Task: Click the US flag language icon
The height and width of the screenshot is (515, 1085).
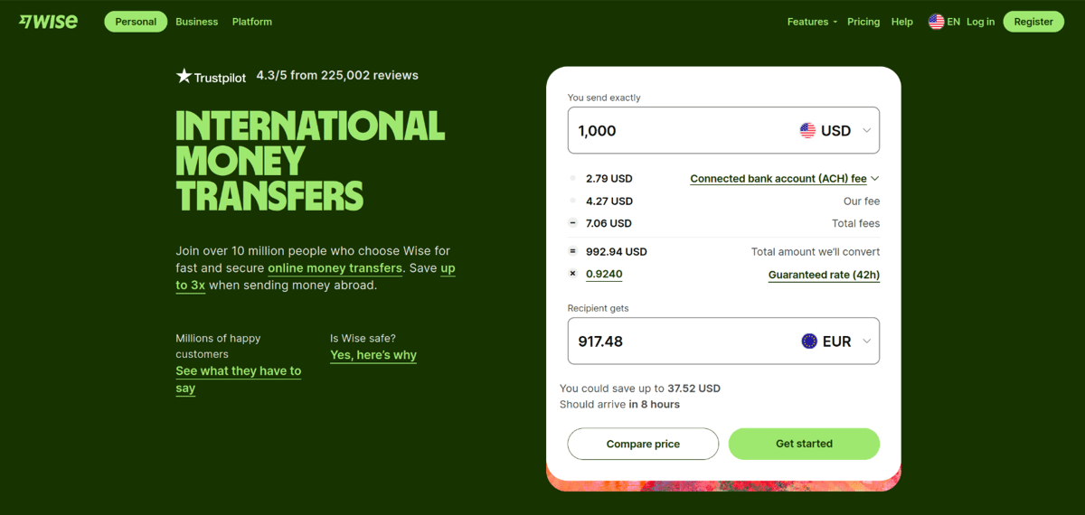Action: 936,22
